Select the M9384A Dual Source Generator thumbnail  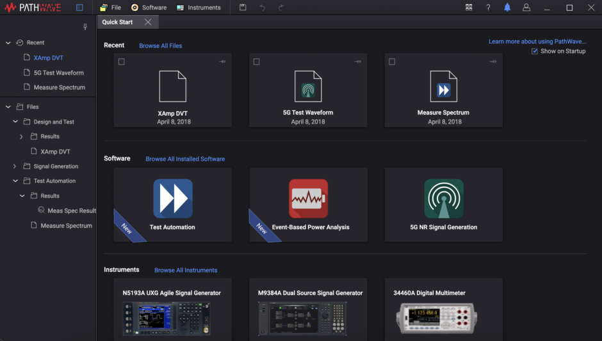302,319
